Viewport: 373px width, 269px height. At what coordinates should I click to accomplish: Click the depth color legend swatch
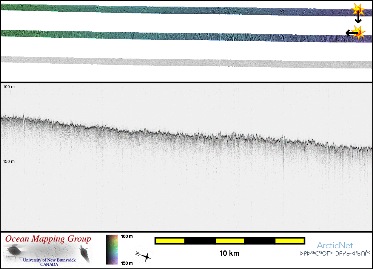click(112, 250)
